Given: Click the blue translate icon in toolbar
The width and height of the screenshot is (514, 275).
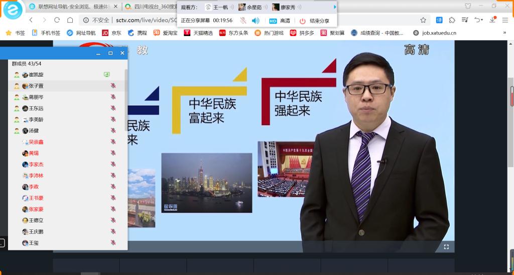Looking at the screenshot, I should pos(439,20).
